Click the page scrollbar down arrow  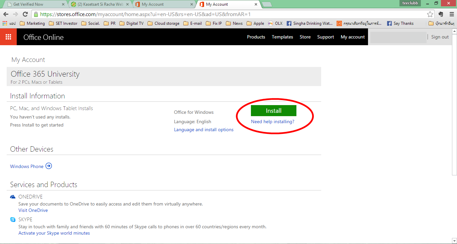click(454, 241)
